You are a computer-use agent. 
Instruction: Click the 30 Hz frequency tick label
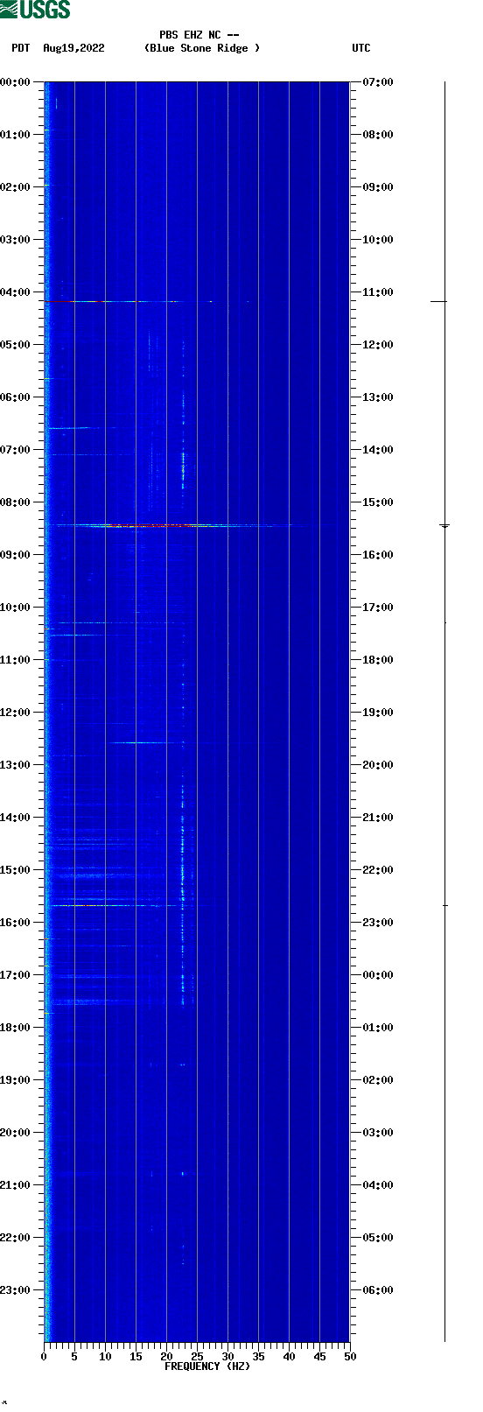[x=227, y=1357]
